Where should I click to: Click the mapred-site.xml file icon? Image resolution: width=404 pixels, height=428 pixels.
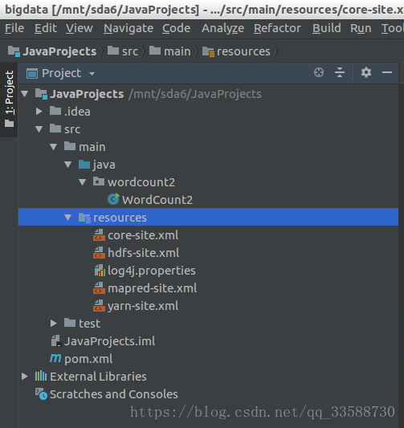point(99,288)
